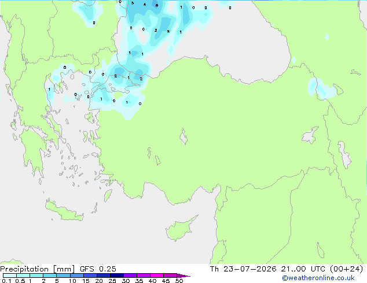This screenshot has height=283, width=367.
Task: Select the 30–35 mm purple legend swatch
Action: 130,275
